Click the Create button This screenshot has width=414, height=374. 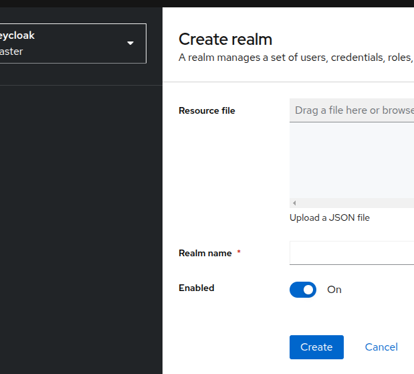coord(316,347)
